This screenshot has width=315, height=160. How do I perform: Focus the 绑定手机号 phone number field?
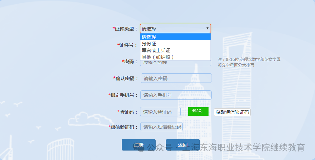176,95
